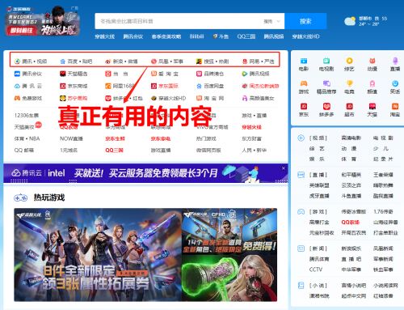Image resolution: width=404 pixels, height=310 pixels.
Task: Close the Tencent Cloud Intel banner ad
Action: pos(284,168)
